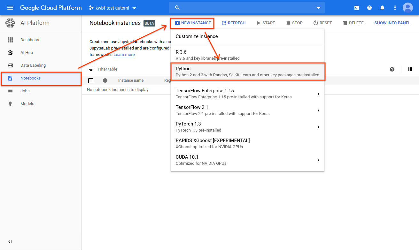Click NEW INSTANCE button

coord(193,23)
